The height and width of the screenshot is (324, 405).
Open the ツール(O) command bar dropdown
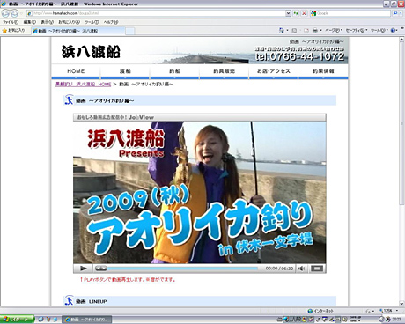click(379, 30)
